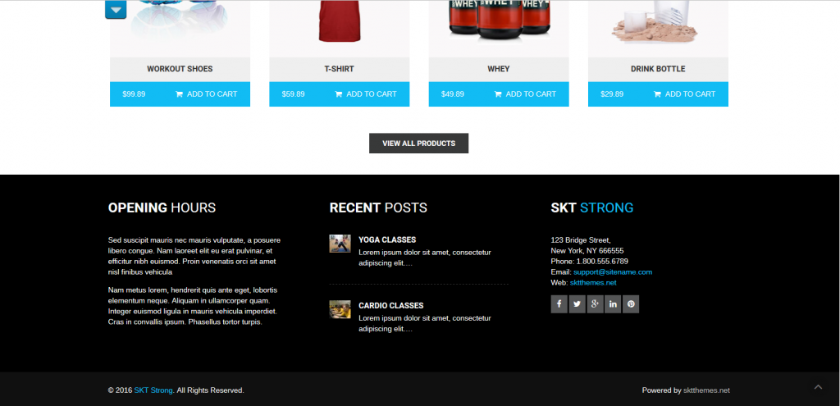Click SKT Strong copyright link
The width and height of the screenshot is (840, 406).
point(153,390)
